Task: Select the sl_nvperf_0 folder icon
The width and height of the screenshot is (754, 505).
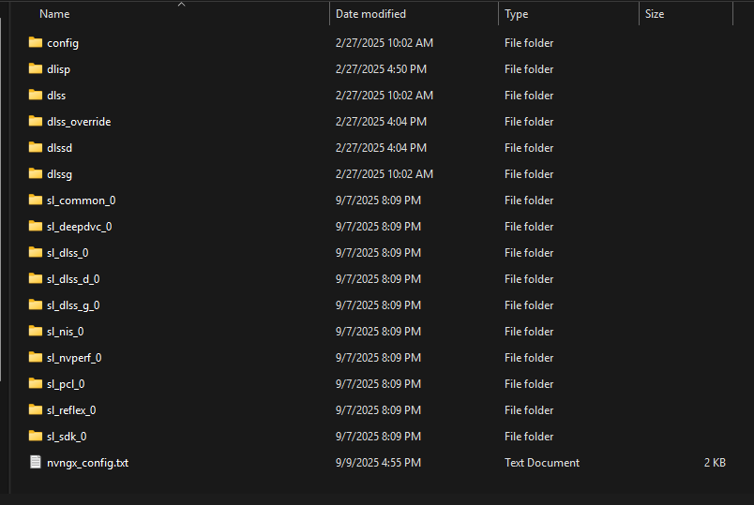Action: (35, 357)
